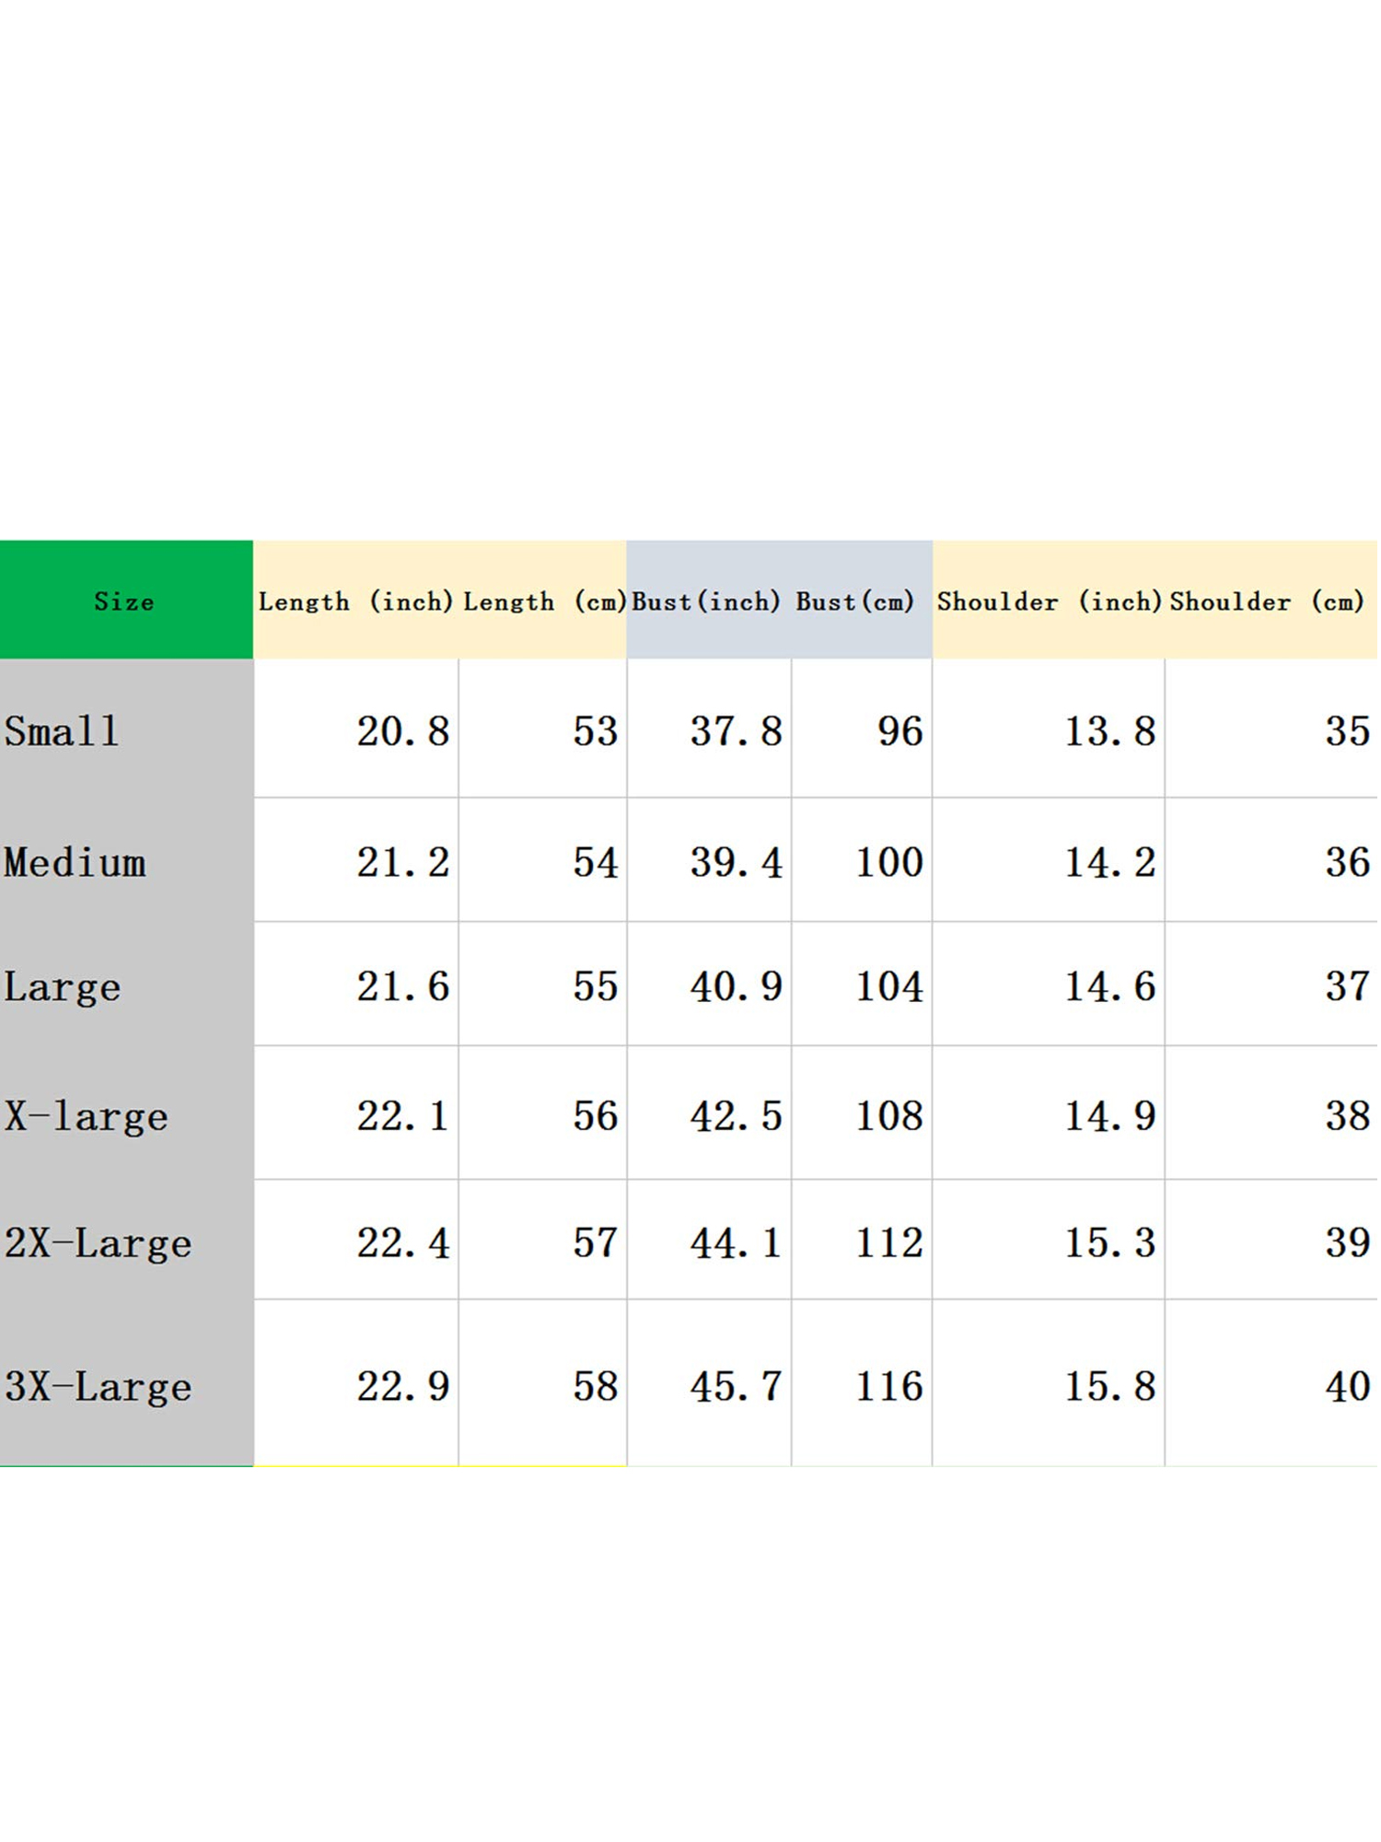Click the 20.8 length value for Small
Screen dimensions: 1381x1842
[x=402, y=732]
